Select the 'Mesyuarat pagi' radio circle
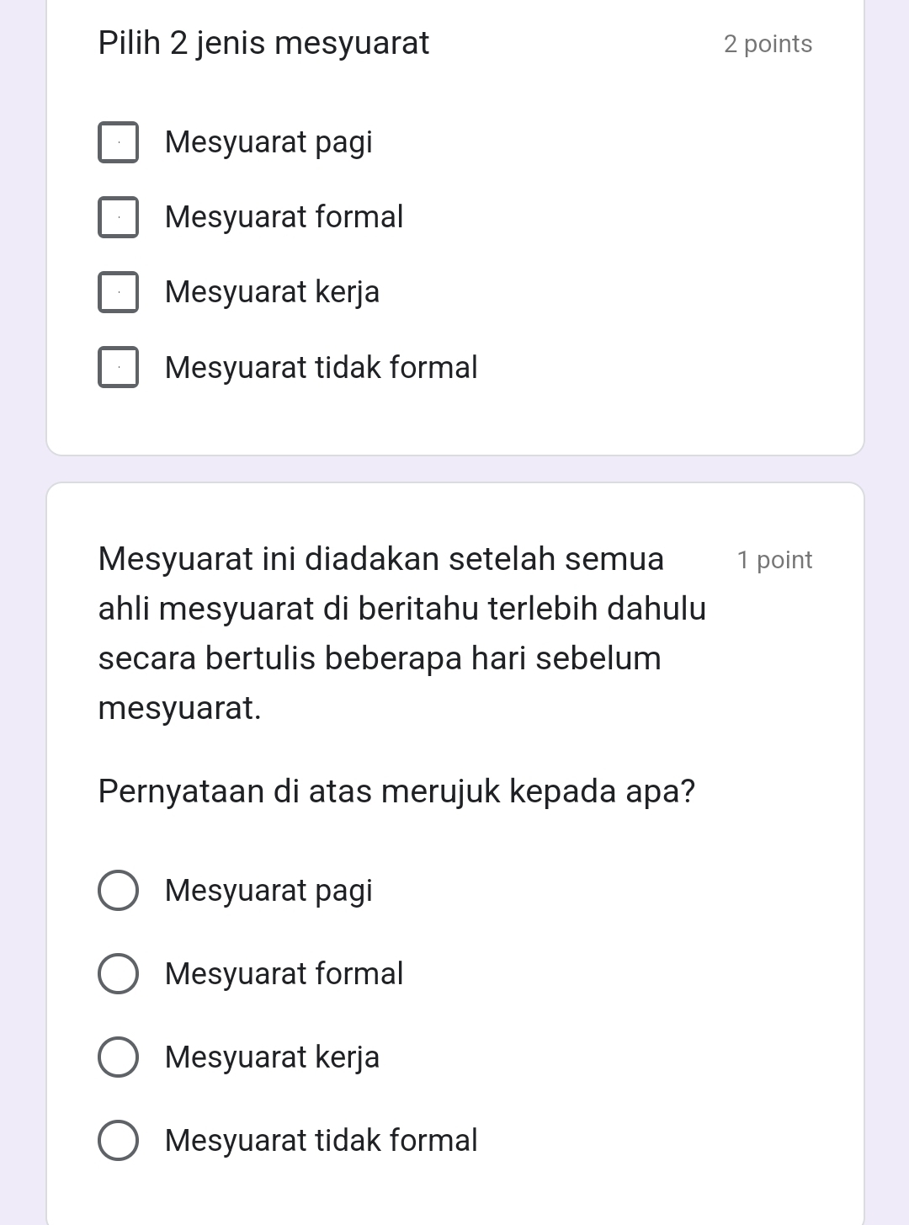 tap(119, 891)
